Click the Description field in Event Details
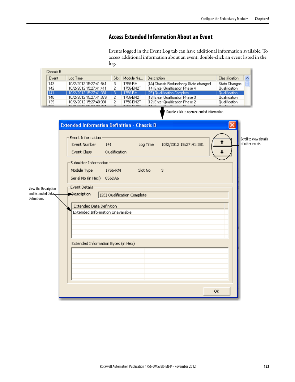 163,195
